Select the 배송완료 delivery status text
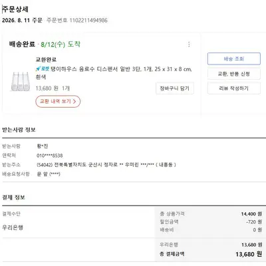 point(22,44)
